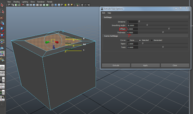Switch to single perspective view layout
The width and height of the screenshot is (193, 114).
[x=2, y=67]
